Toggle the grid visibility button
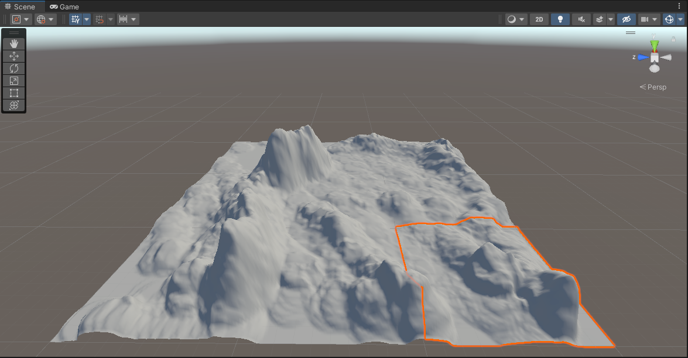 [76, 19]
